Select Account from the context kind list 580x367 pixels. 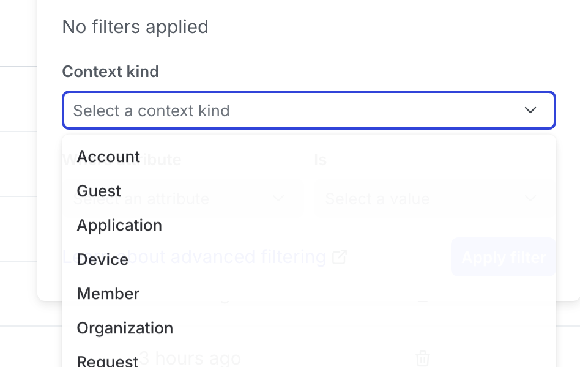click(x=108, y=157)
